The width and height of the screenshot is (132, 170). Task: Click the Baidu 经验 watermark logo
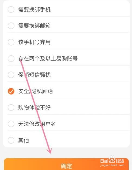[112, 161]
